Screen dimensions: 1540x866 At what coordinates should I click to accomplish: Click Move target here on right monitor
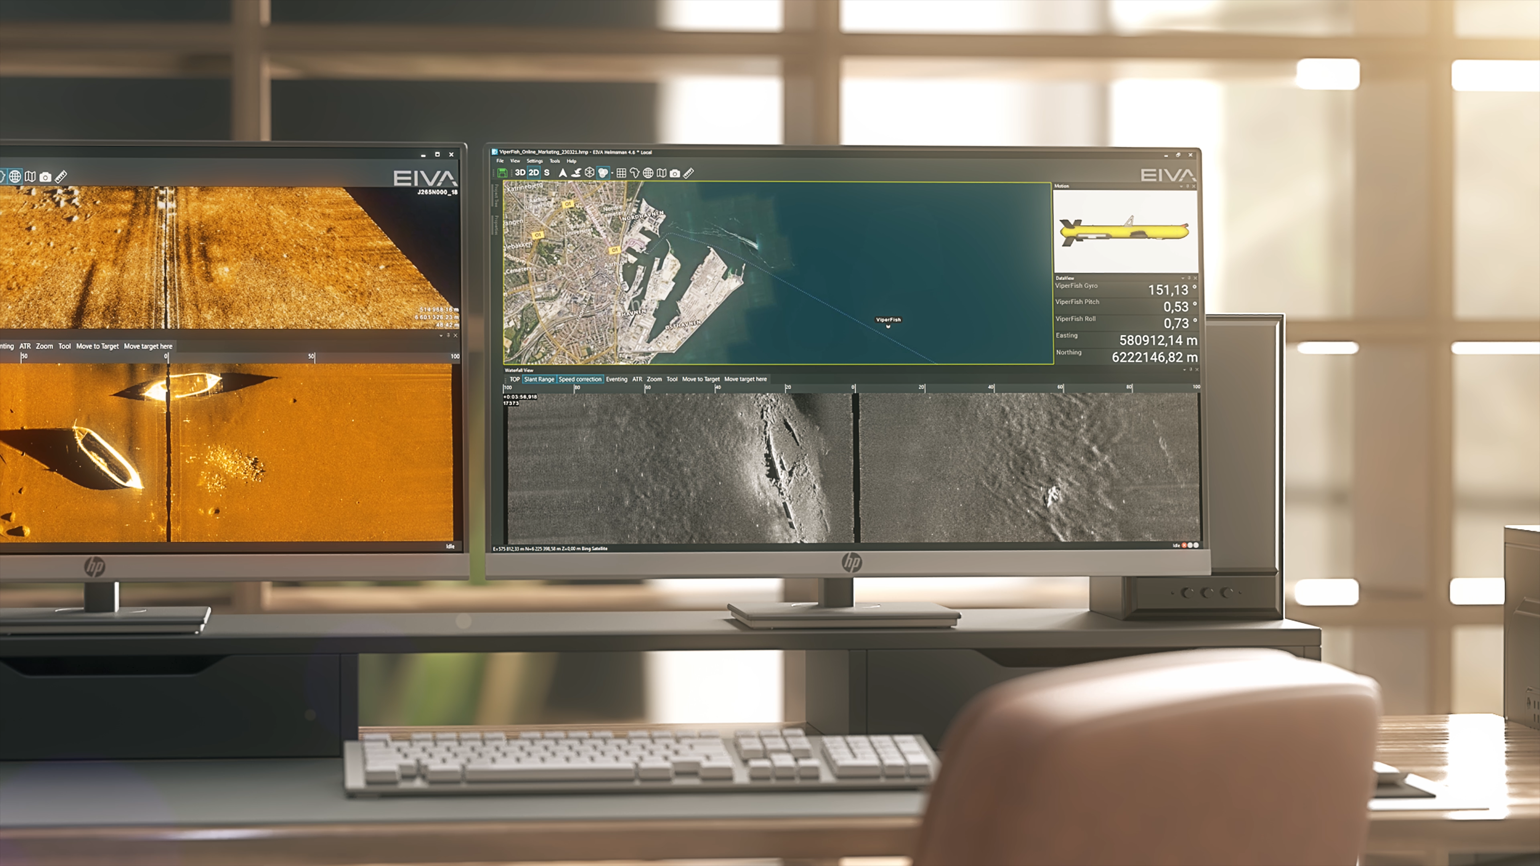[745, 379]
